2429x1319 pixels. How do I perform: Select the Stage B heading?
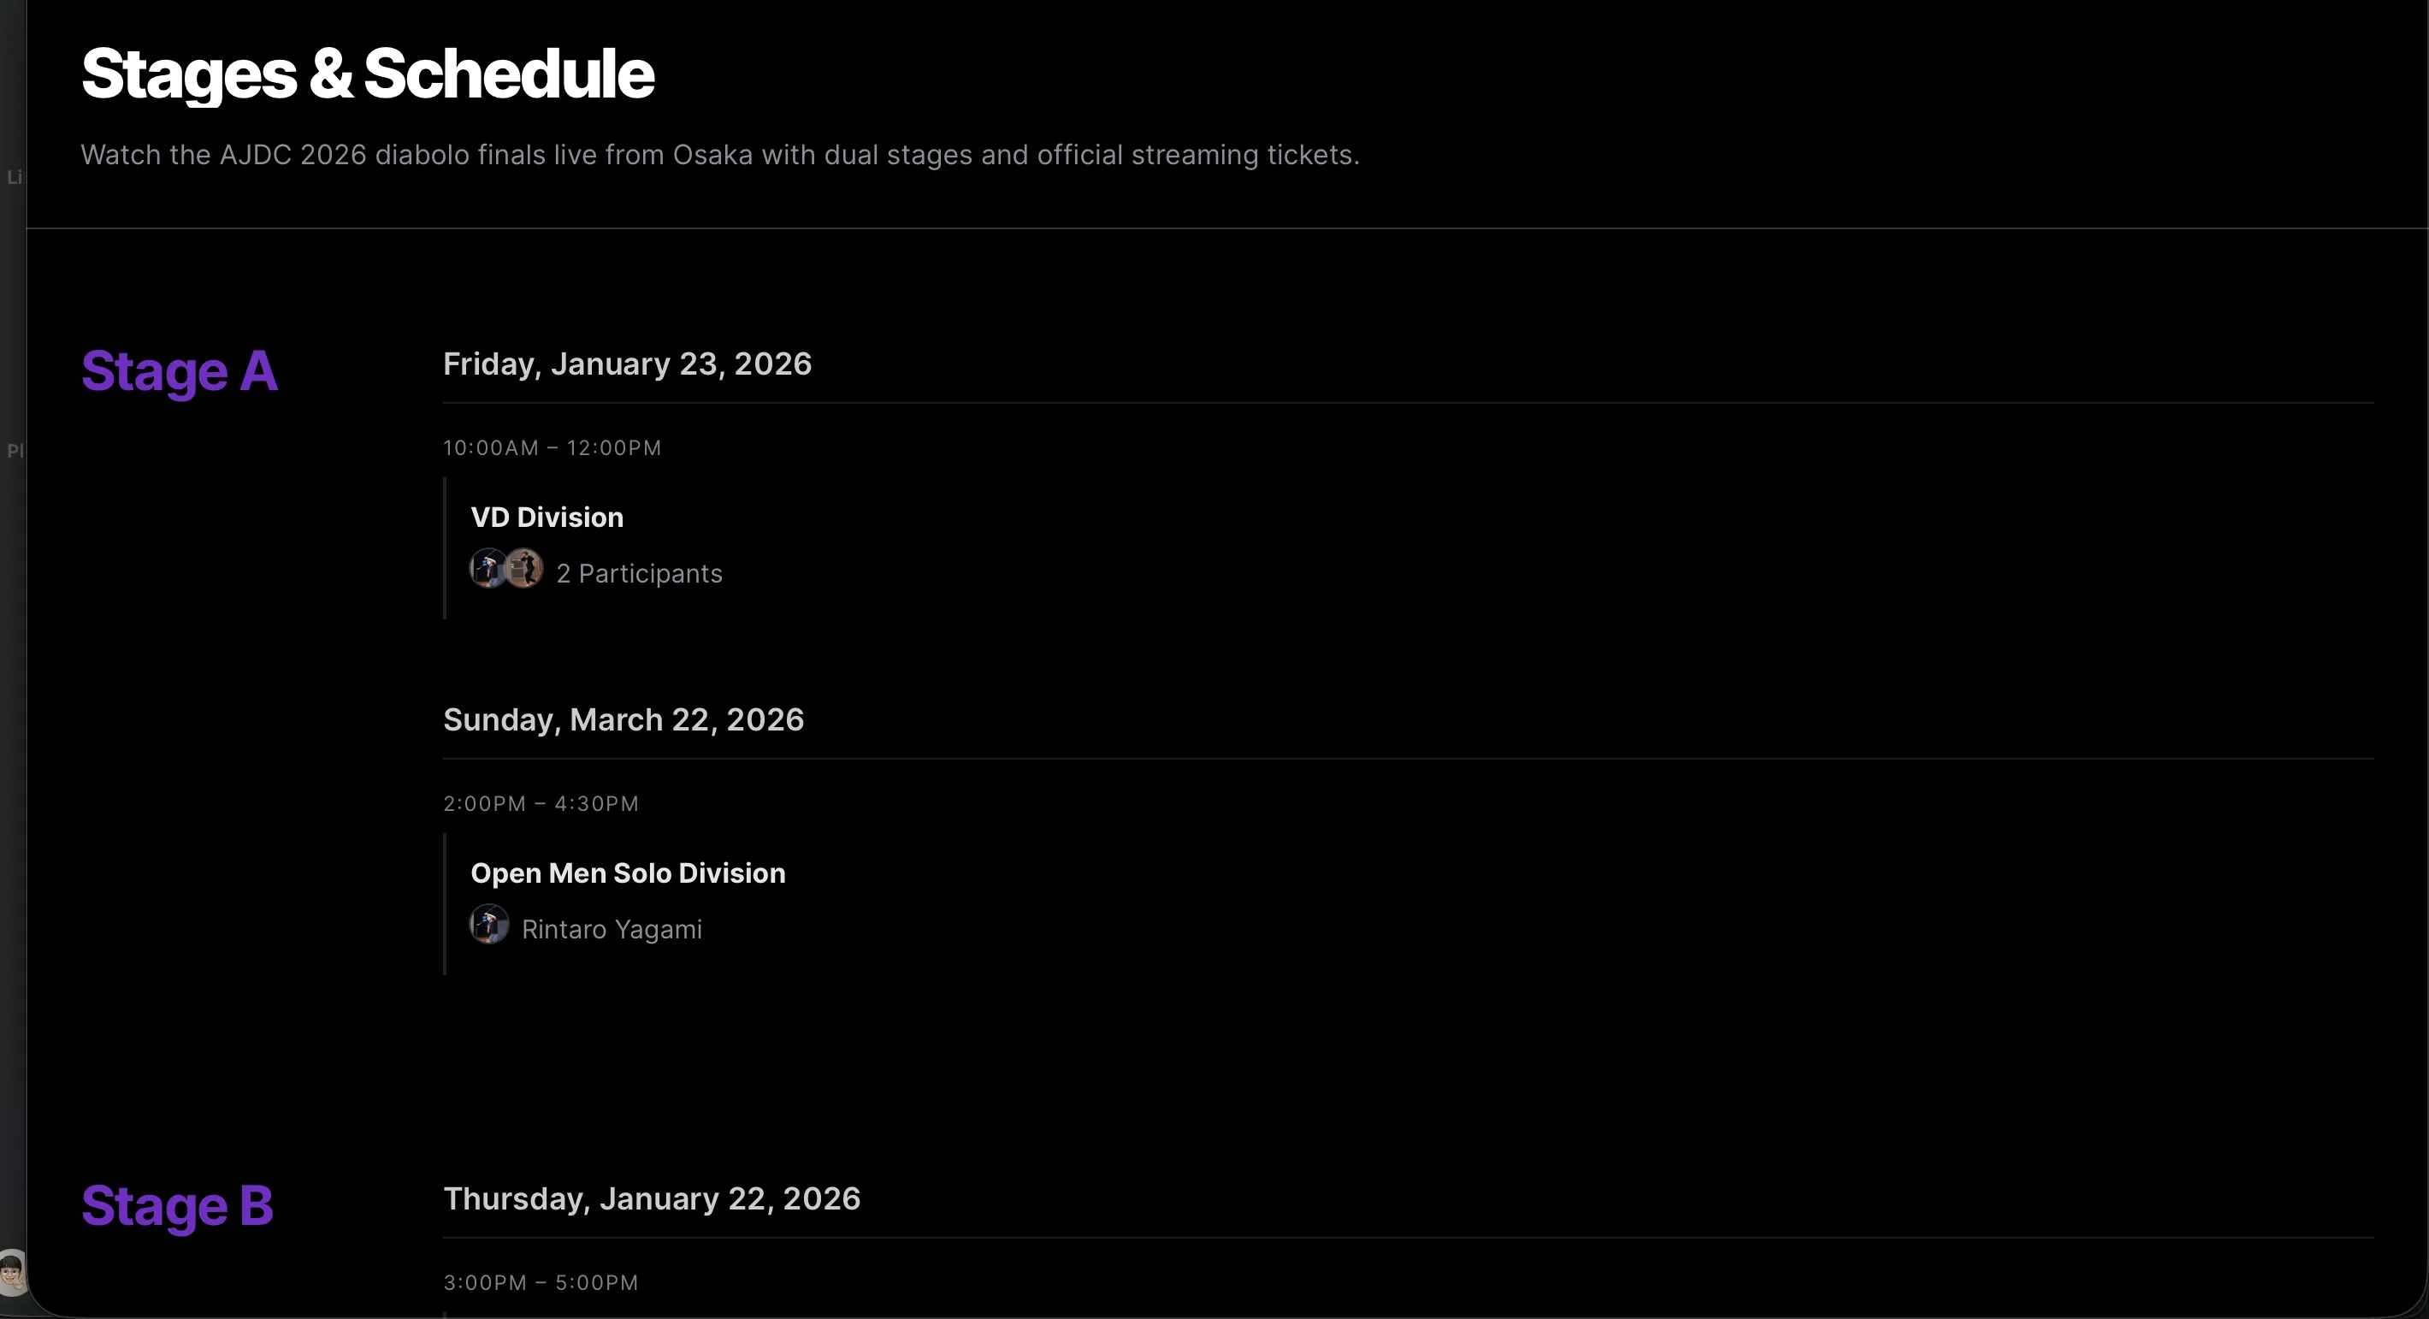177,1206
